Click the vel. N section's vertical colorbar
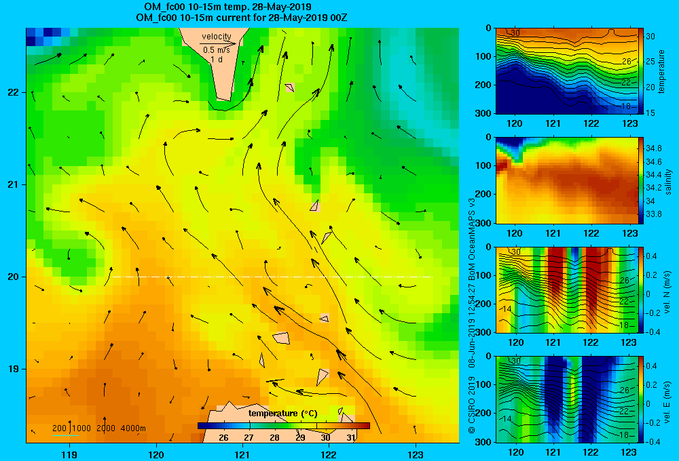 click(x=641, y=289)
